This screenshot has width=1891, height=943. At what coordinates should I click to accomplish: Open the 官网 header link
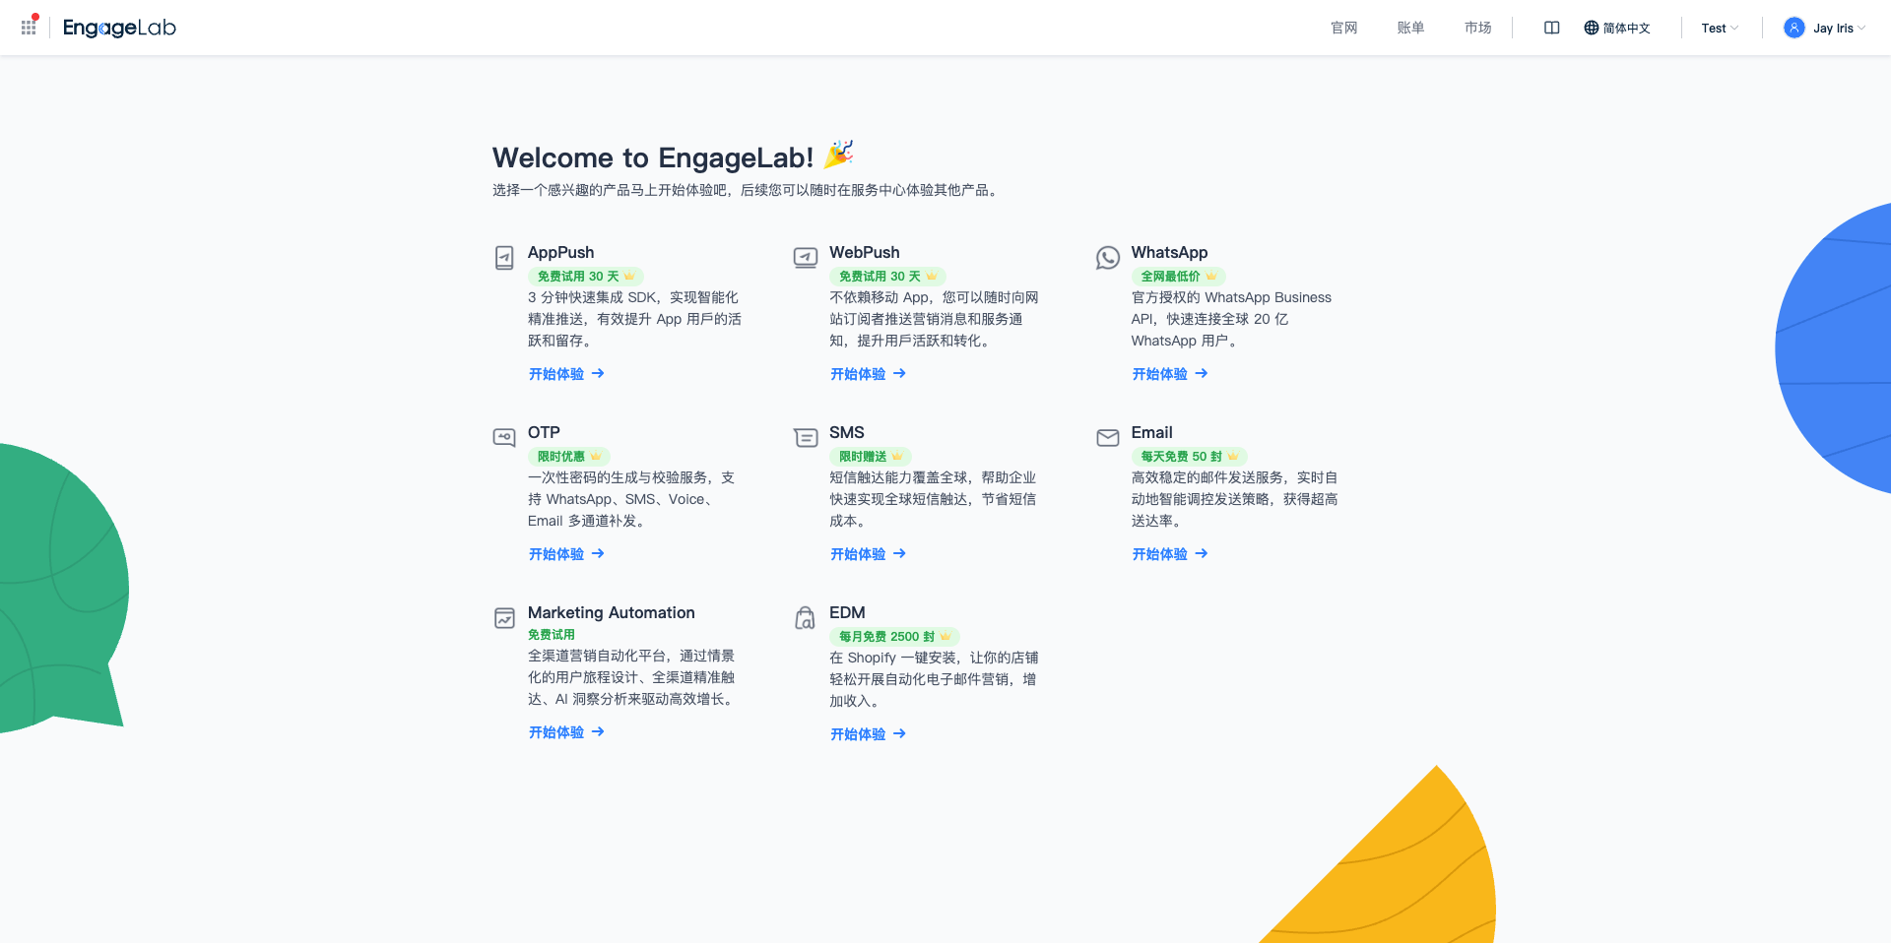tap(1344, 28)
